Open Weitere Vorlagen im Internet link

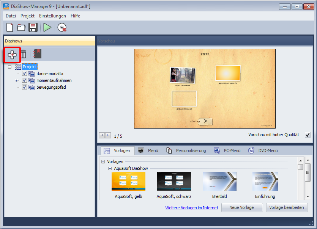point(192,208)
